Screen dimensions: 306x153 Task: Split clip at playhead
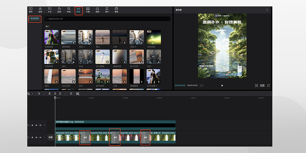coord(50,94)
